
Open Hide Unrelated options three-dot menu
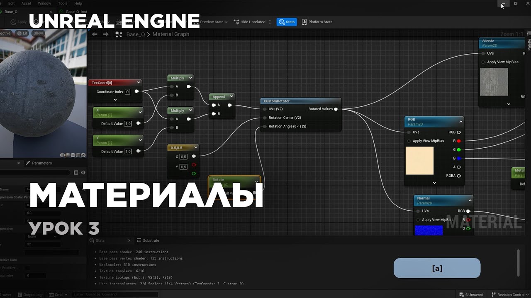point(270,22)
